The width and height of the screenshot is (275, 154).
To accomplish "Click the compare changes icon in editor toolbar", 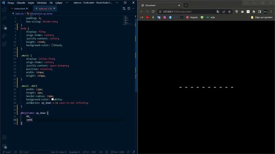I will (124, 9).
